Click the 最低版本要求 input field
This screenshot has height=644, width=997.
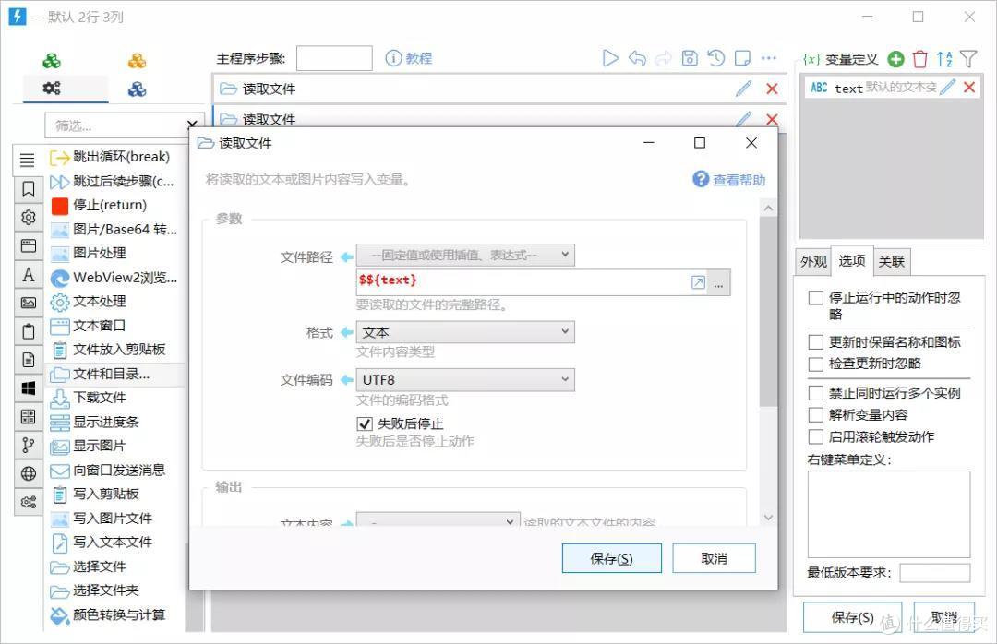[934, 572]
